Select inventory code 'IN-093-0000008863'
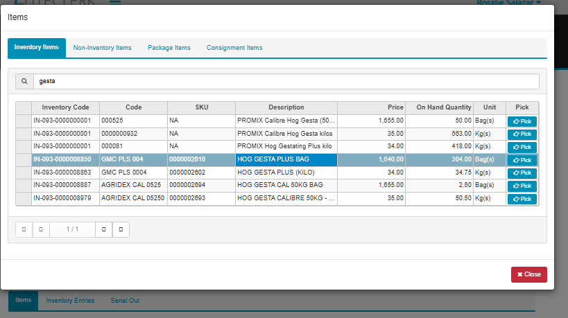 tap(66, 173)
